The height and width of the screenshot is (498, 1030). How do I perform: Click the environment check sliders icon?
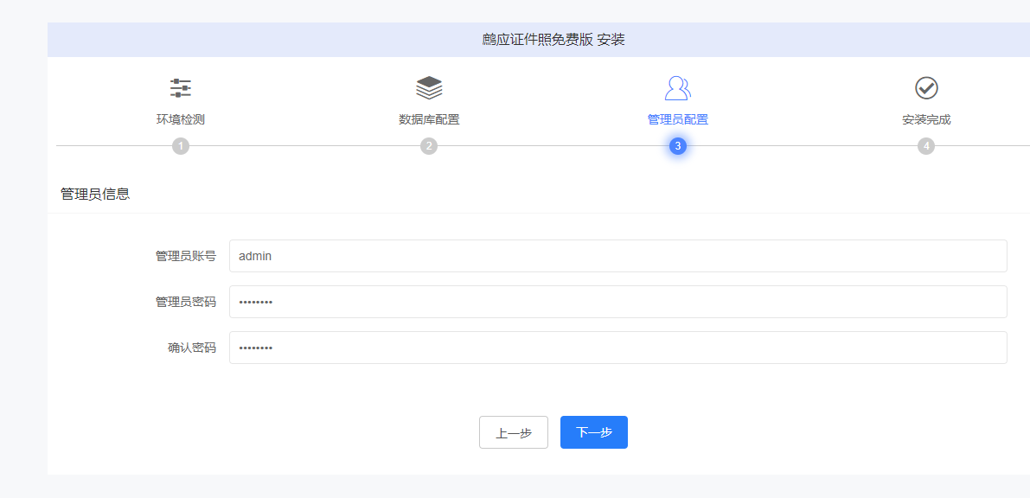coord(181,87)
